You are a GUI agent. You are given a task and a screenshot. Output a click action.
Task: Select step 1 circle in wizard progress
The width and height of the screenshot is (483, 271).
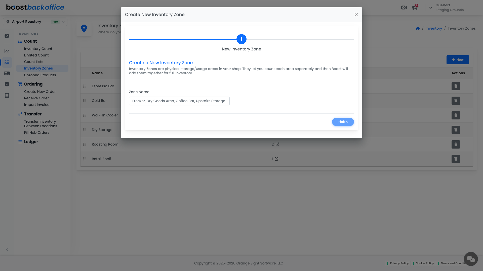coord(242,39)
